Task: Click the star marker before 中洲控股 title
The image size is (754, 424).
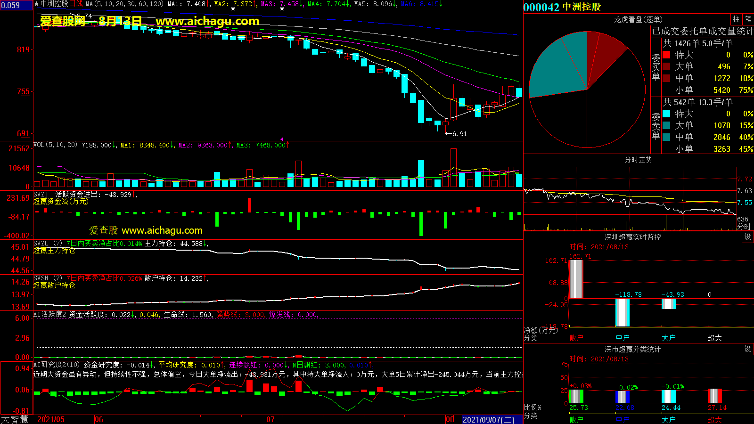Action: [37, 4]
